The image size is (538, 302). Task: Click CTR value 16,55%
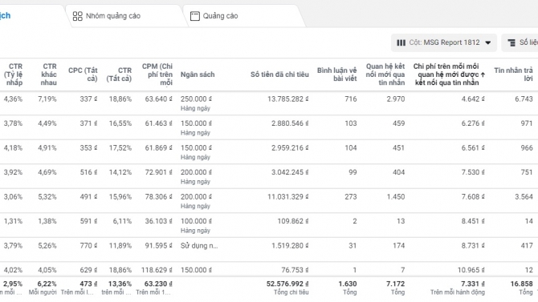click(x=120, y=123)
